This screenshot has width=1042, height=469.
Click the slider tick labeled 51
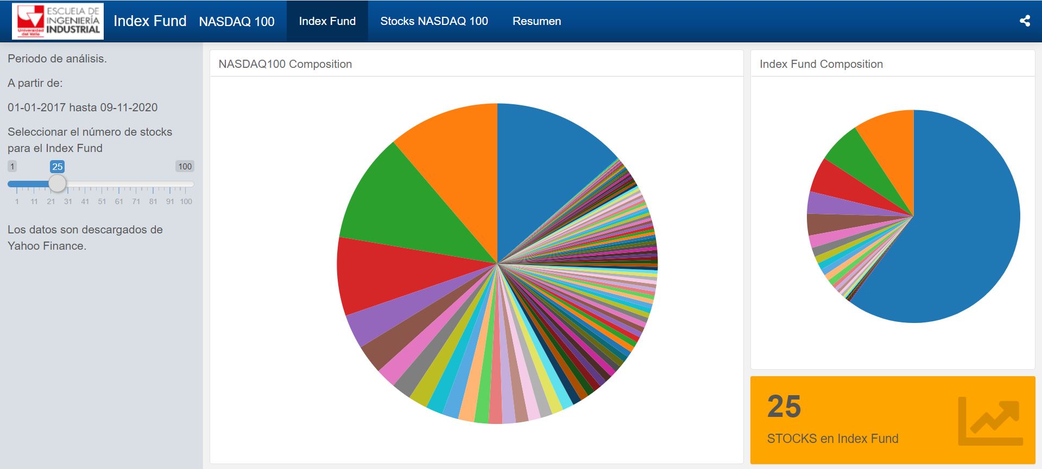[x=102, y=201]
